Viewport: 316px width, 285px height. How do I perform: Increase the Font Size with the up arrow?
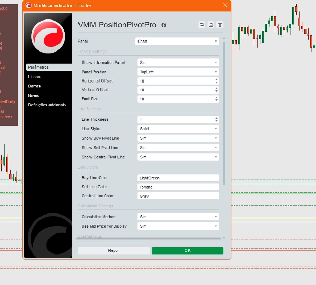[216, 97]
